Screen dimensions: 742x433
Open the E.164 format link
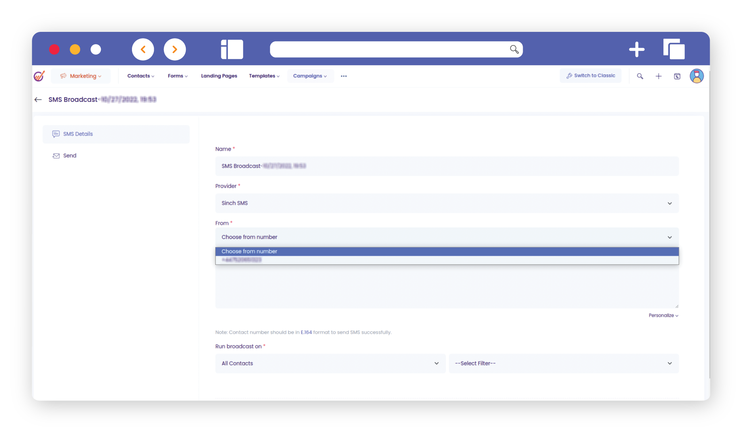(306, 332)
